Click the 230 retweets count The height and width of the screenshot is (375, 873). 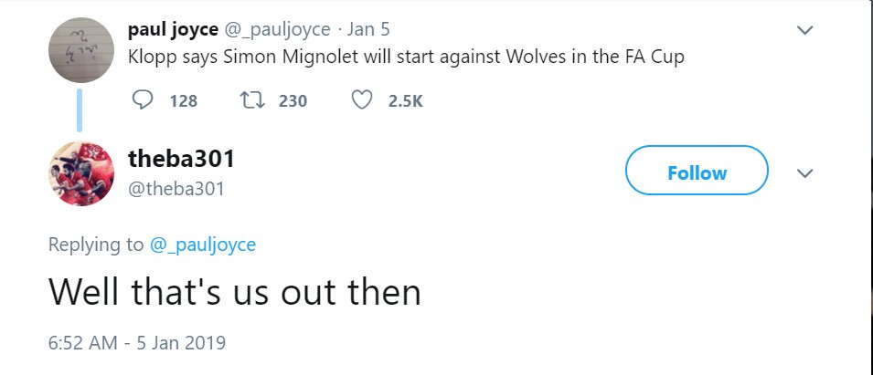tap(293, 100)
